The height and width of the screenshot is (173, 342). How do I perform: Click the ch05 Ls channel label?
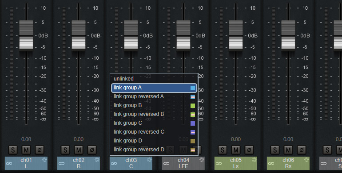pos(236,163)
